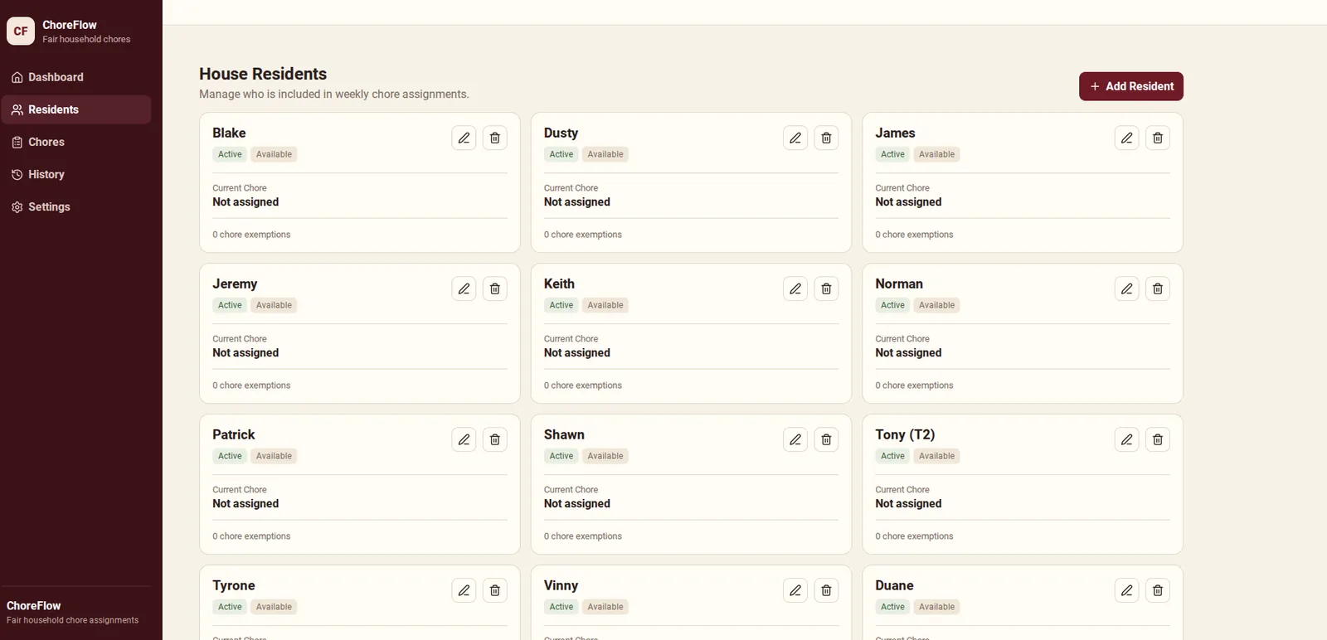This screenshot has height=640, width=1327.
Task: Edit Dusty's resident card
Action: point(795,138)
